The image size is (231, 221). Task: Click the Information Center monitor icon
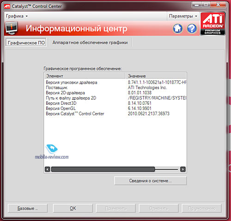[x=12, y=28]
